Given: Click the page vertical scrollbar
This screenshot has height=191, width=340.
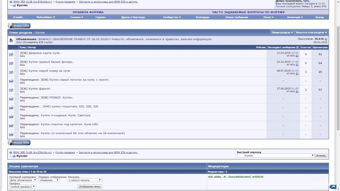Looking at the screenshot, I should (x=338, y=80).
